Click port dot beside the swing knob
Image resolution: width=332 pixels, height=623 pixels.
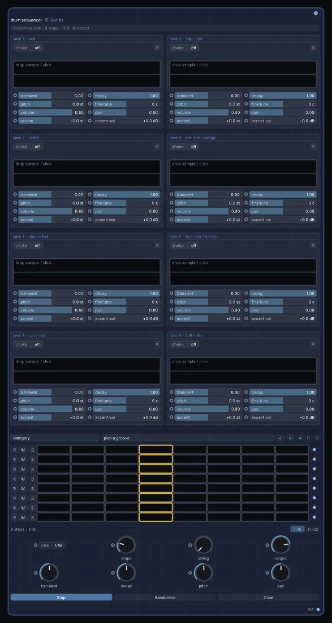click(189, 545)
